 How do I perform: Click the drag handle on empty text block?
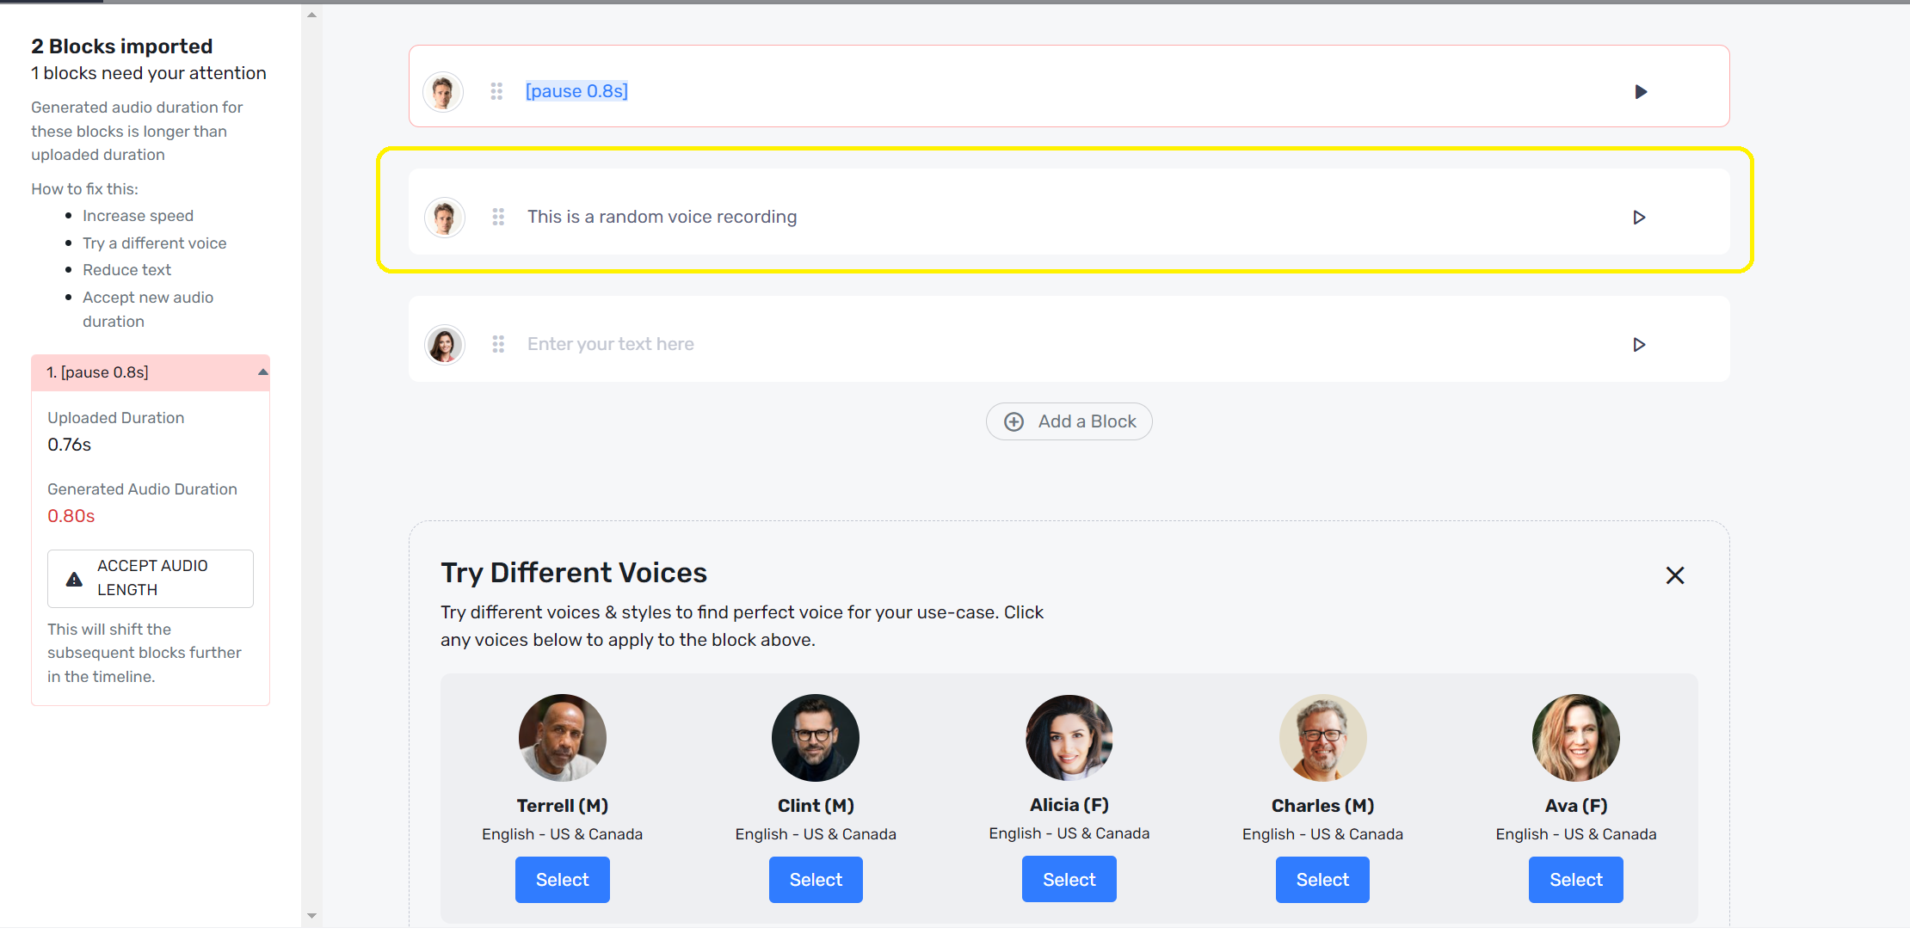[x=498, y=343]
